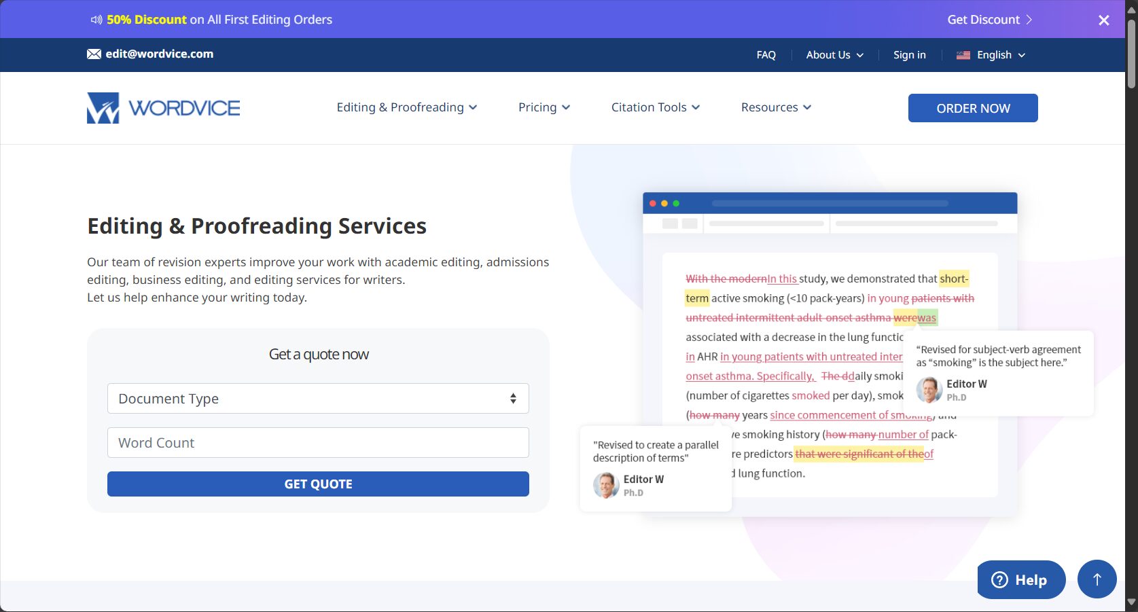Viewport: 1138px width, 612px height.
Task: Click the page vertical scrollbar
Action: [x=1131, y=54]
